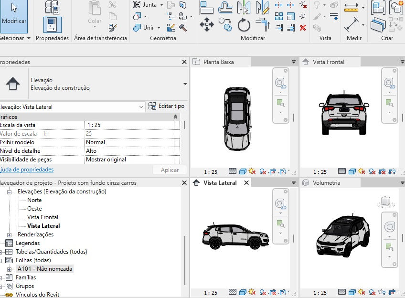Viewport: 405px width, 298px height.
Task: Toggle the Propriedades palette ribbon button
Action: pos(53,25)
